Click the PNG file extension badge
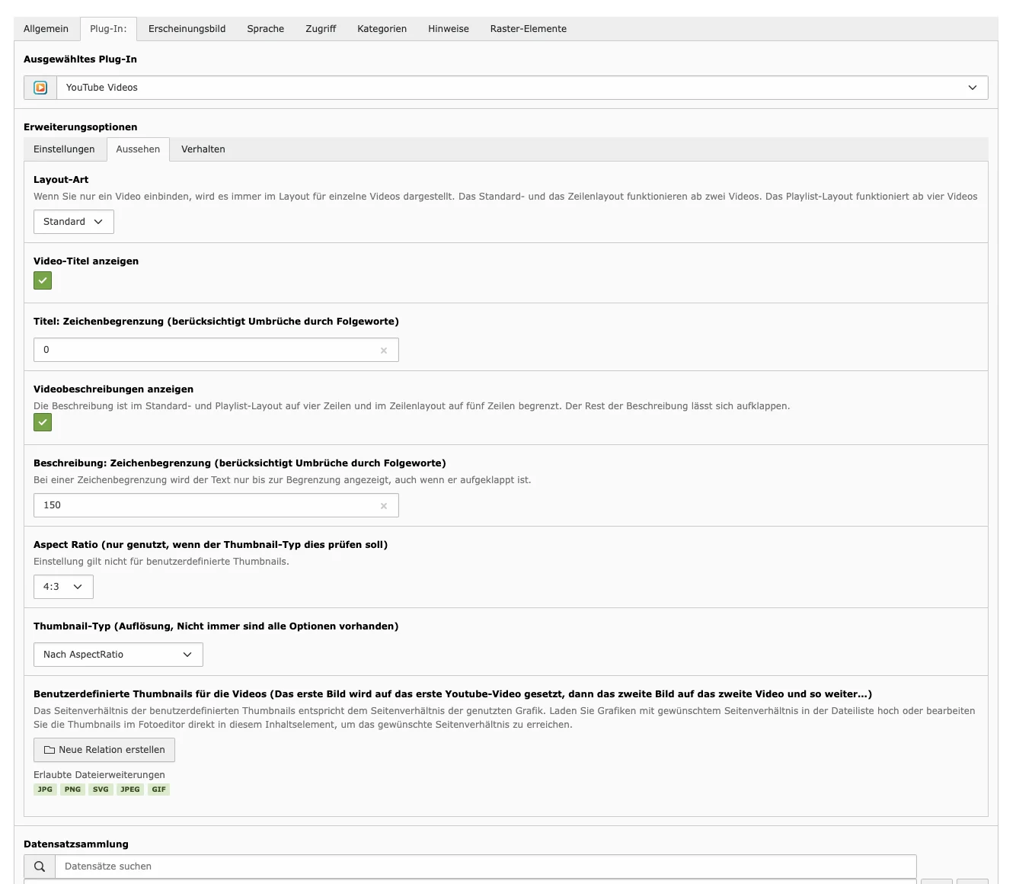This screenshot has height=884, width=1016. click(72, 790)
